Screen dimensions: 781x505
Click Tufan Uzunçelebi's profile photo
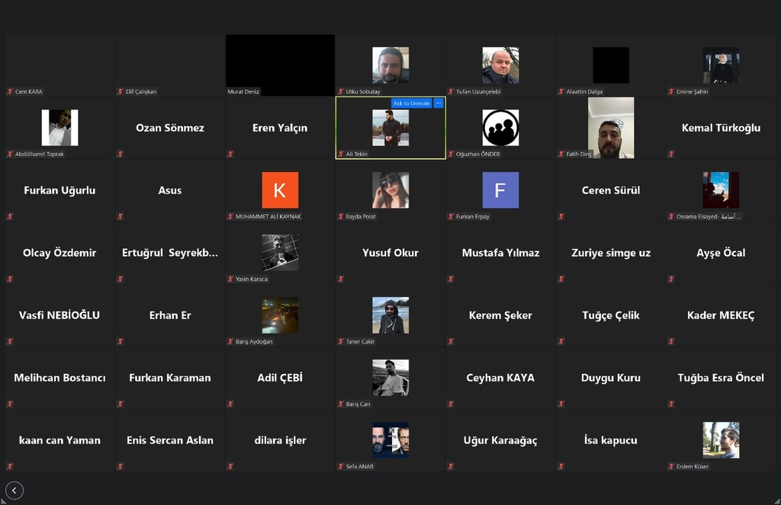[x=500, y=66]
